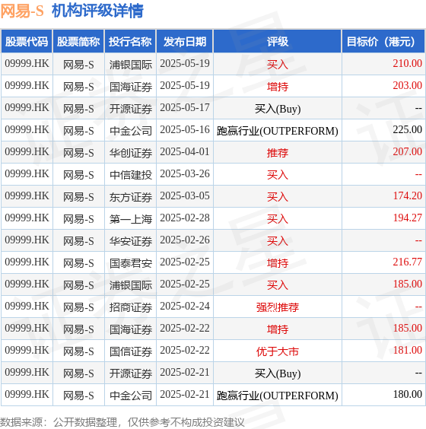Click the 华创证券 推荐 rating
426x429 pixels.
[x=278, y=152]
